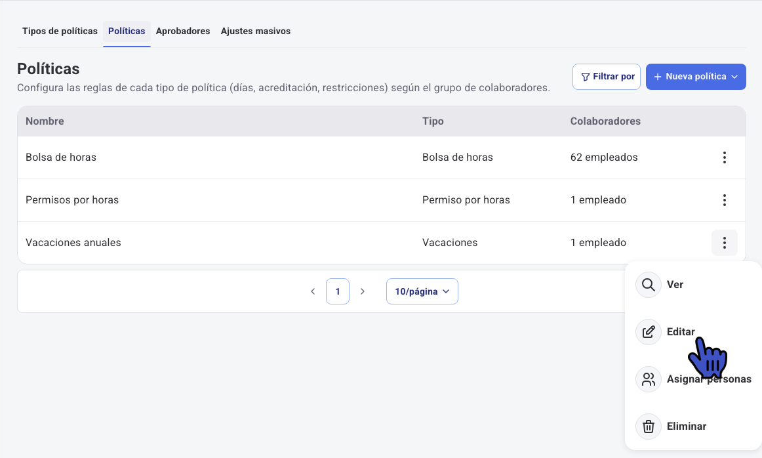Click the Permisos por horas policy name
The image size is (762, 458).
72,200
